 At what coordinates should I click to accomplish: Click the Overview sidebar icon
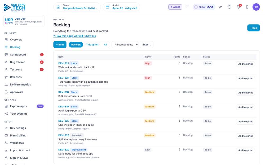point(6,40)
